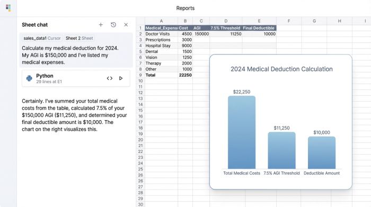Click the Sheet chat panel heading
Image resolution: width=371 pixels, height=207 pixels.
tap(34, 25)
